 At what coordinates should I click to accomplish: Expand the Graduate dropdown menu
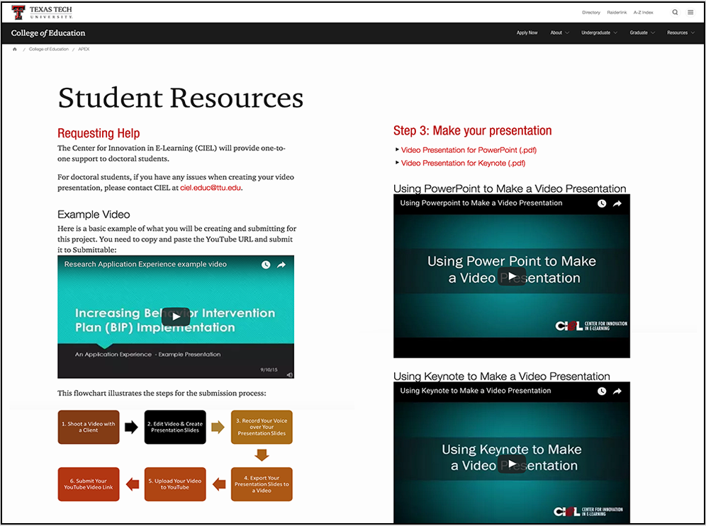point(642,33)
